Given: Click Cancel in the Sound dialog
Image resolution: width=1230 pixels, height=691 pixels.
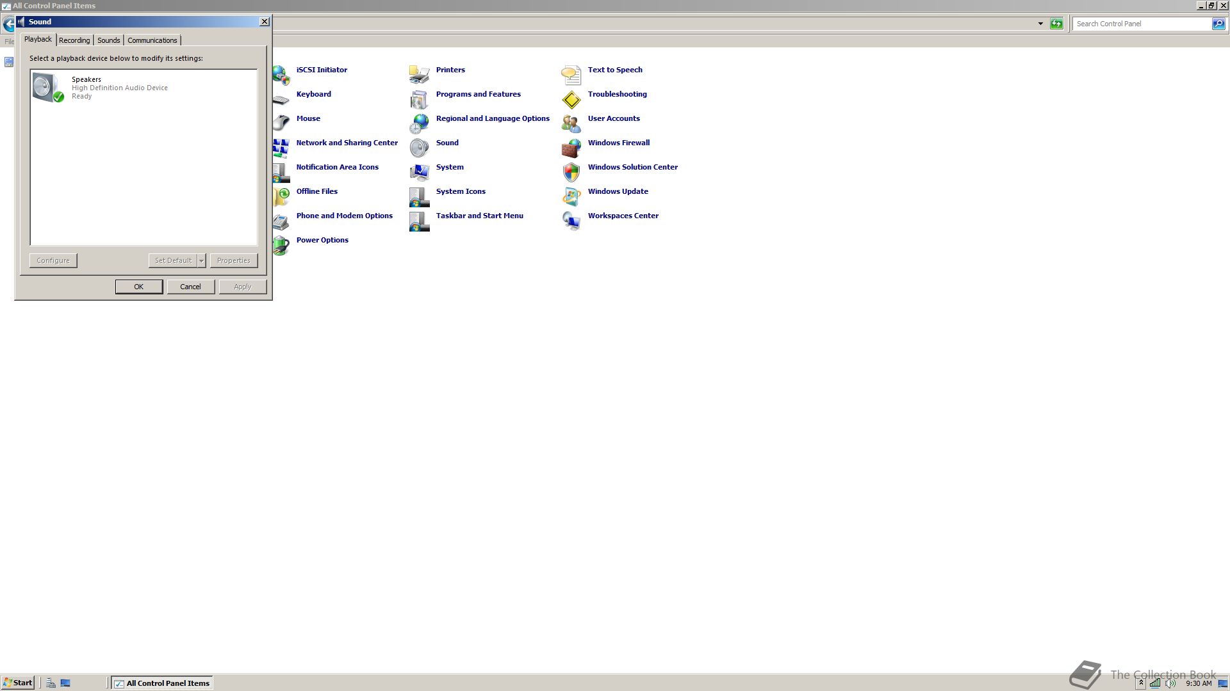Looking at the screenshot, I should [x=191, y=287].
